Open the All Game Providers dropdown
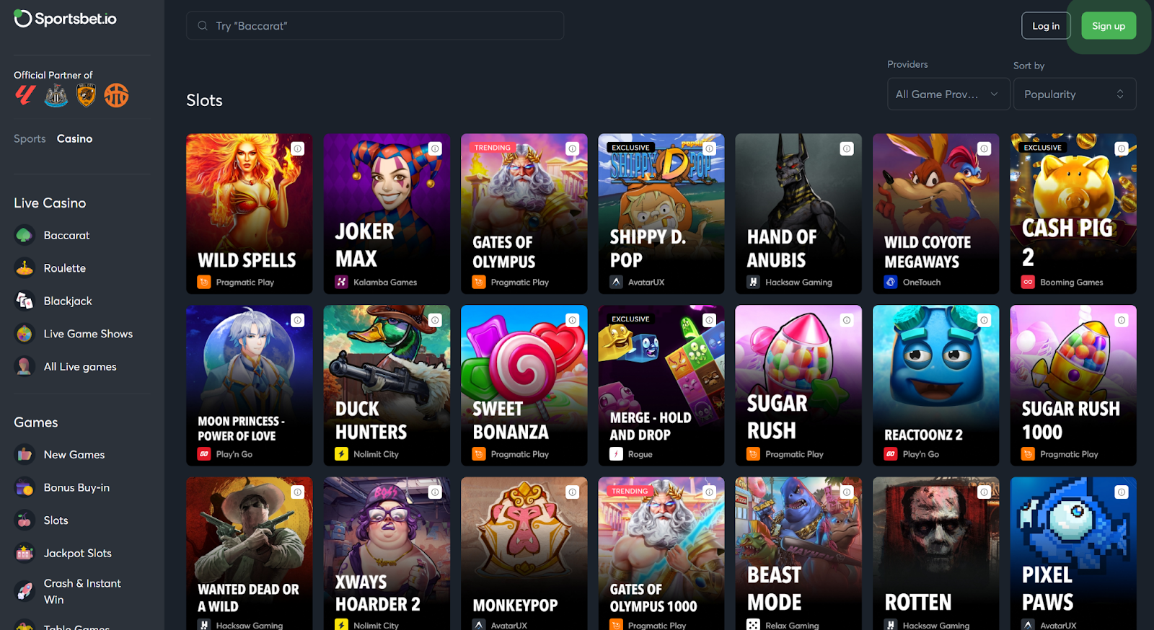Viewport: 1154px width, 630px height. (948, 94)
